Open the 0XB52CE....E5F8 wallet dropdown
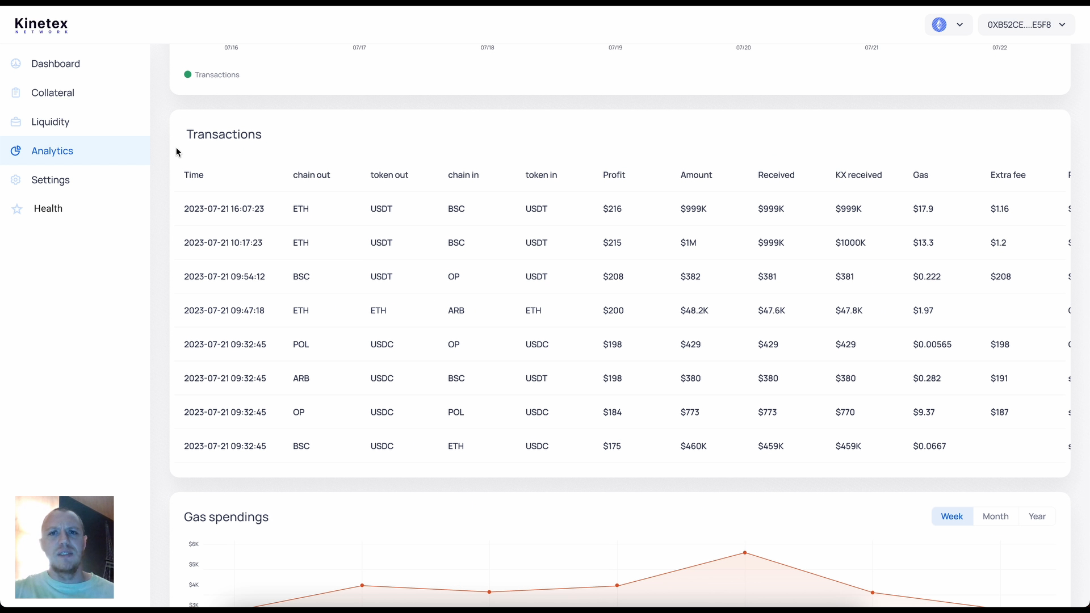1090x613 pixels. point(1026,25)
